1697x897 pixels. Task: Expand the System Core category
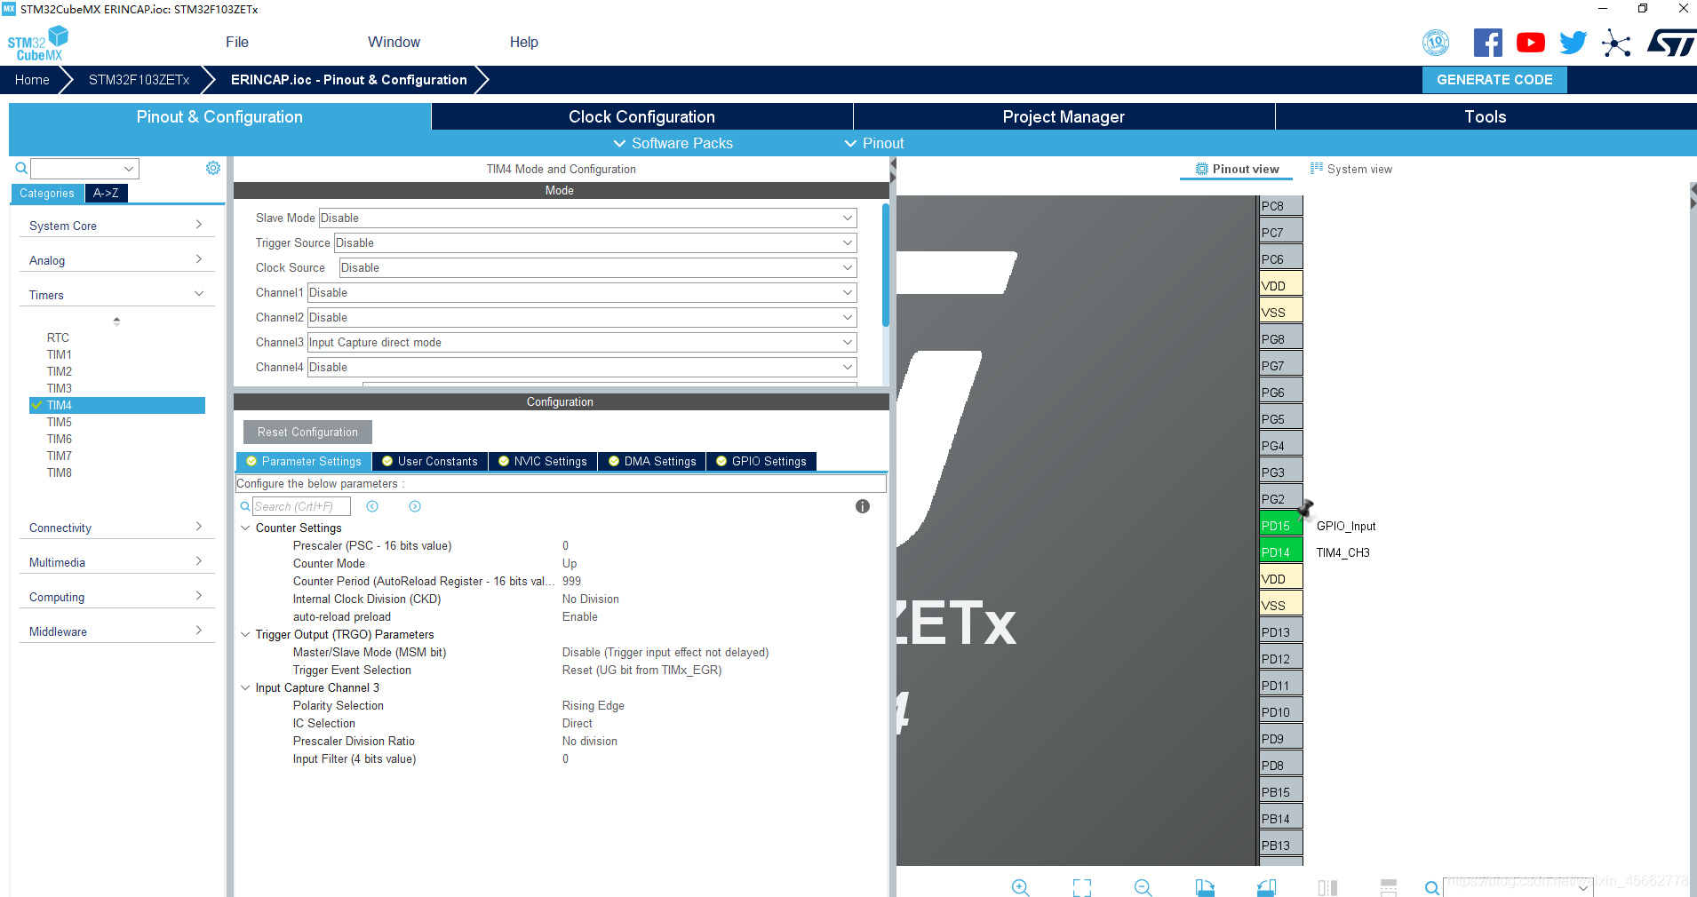116,226
